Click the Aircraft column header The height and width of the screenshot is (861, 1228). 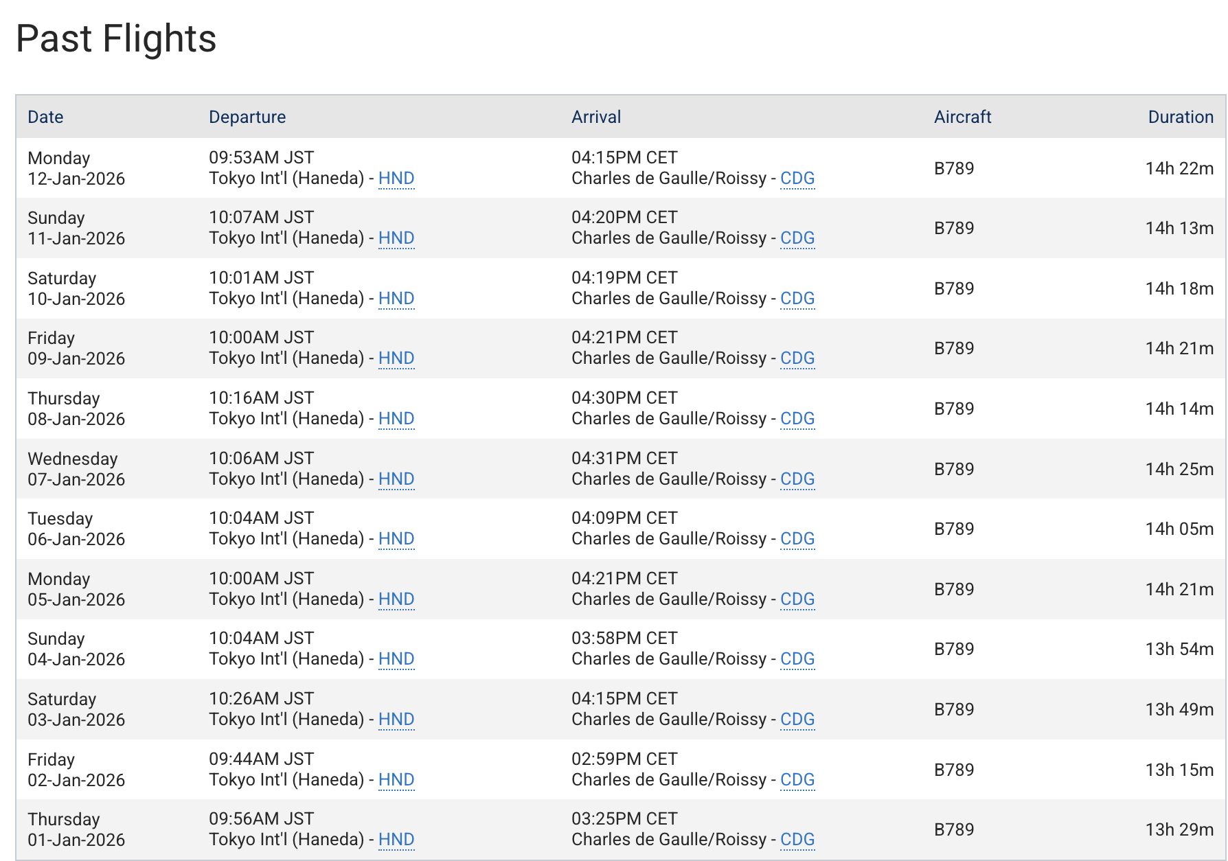(962, 117)
